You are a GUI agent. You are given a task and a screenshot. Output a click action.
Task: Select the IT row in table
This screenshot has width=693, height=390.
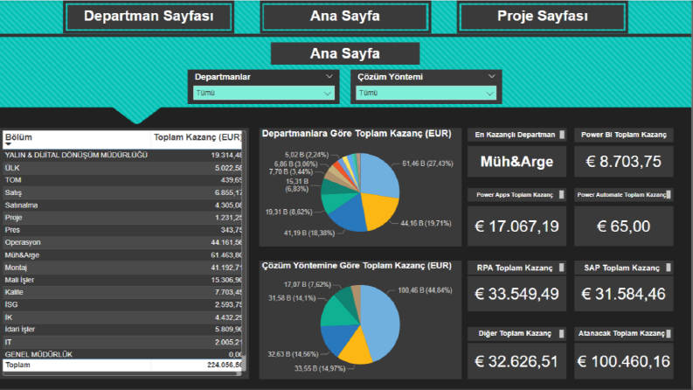[123, 342]
